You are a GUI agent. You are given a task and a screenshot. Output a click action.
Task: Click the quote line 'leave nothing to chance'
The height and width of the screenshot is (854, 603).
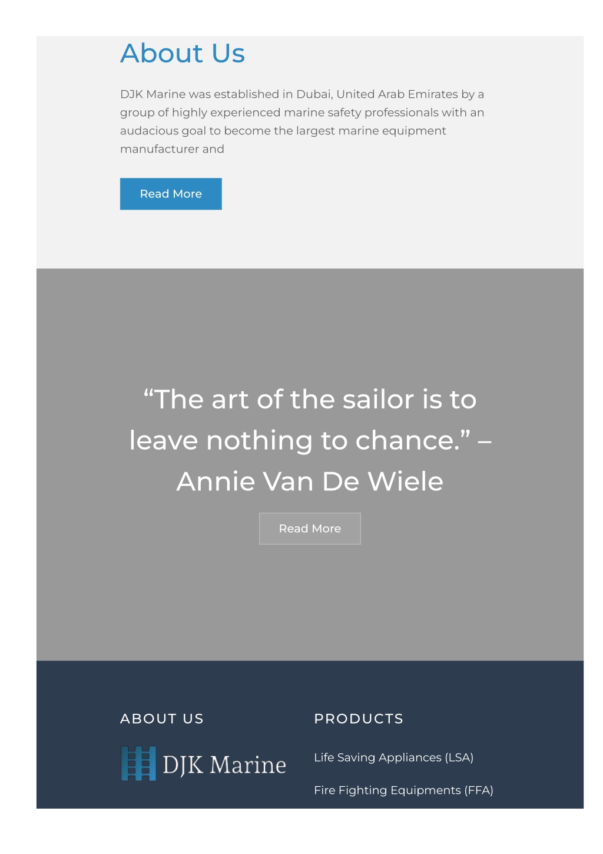[310, 440]
